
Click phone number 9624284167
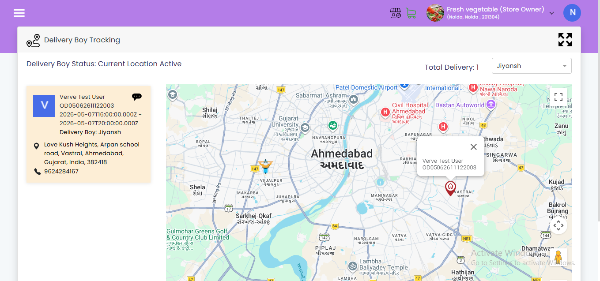pyautogui.click(x=61, y=171)
